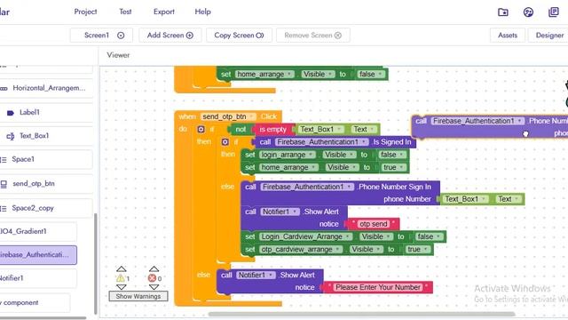Click the not logic block
The width and height of the screenshot is (568, 320).
241,129
